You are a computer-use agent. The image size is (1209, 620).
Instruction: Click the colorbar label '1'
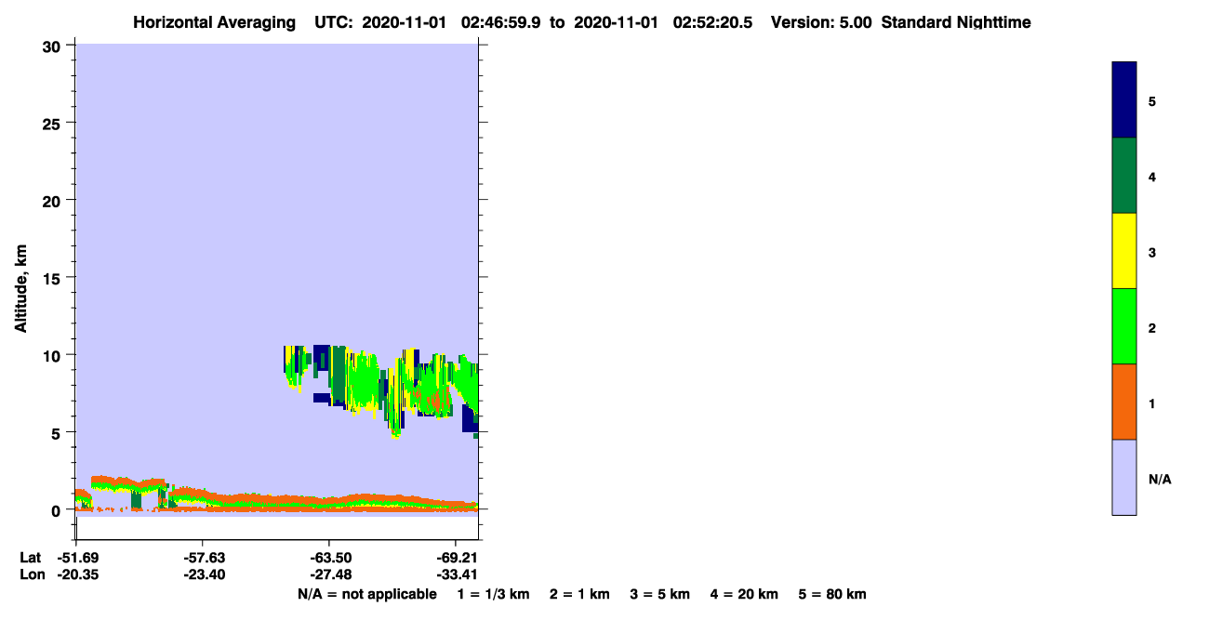point(1152,403)
